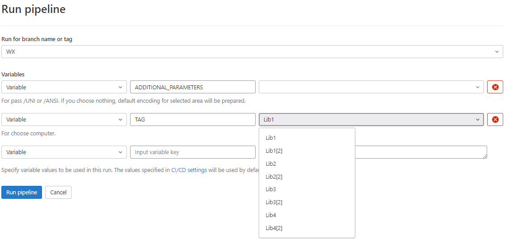Select Lib3[2] from the options
Image resolution: width=505 pixels, height=239 pixels.
coord(274,202)
